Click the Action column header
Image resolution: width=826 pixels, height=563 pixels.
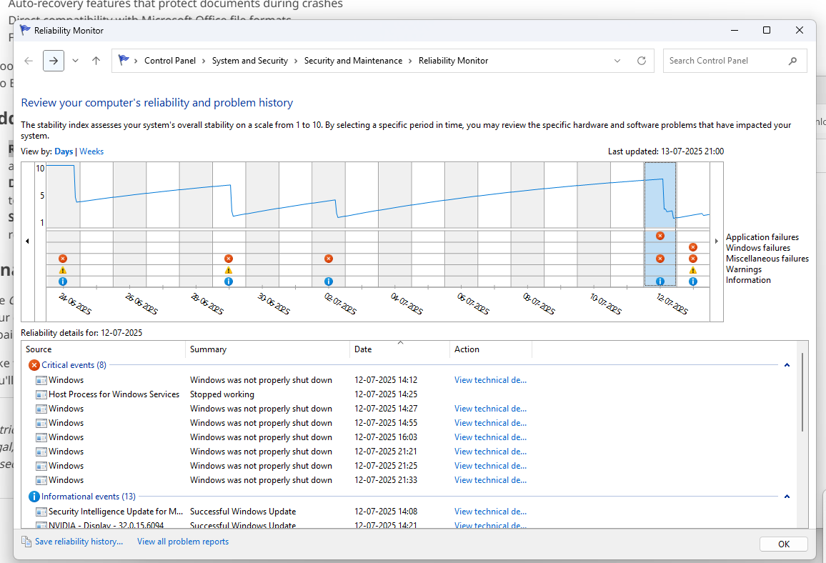click(x=491, y=349)
